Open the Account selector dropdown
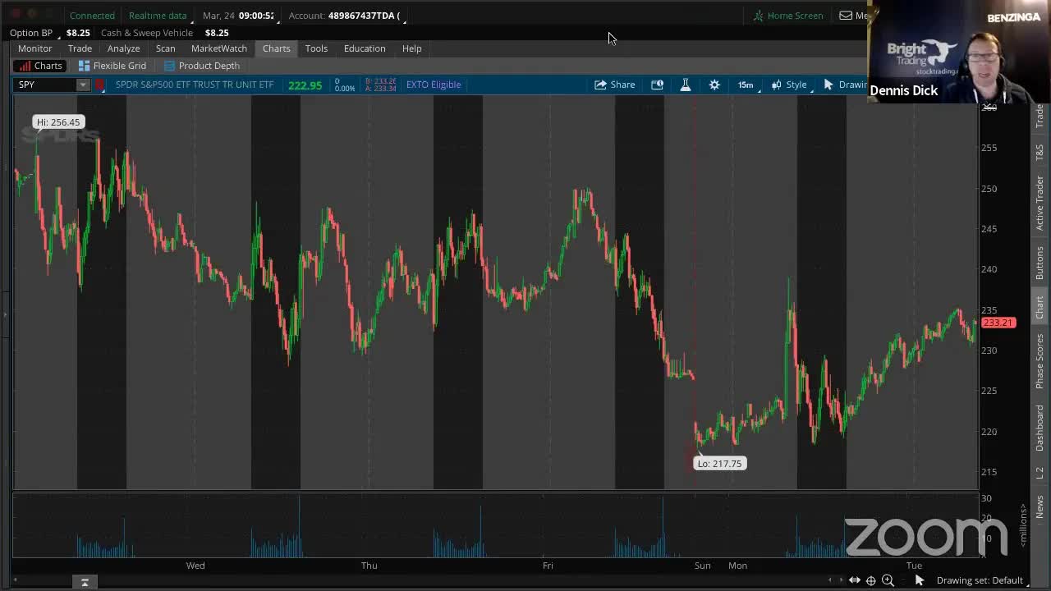 coord(344,16)
